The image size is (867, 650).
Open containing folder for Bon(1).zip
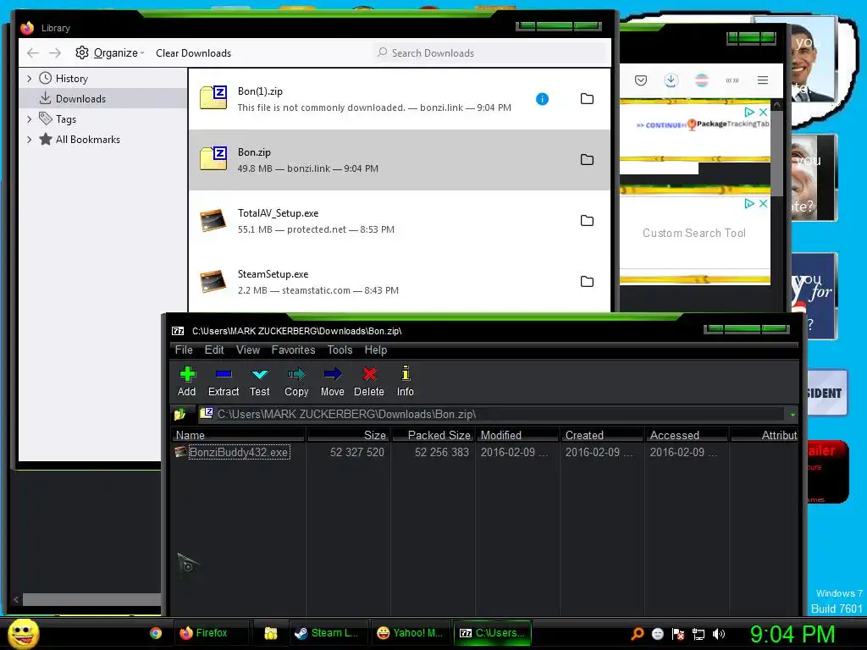[x=587, y=99]
